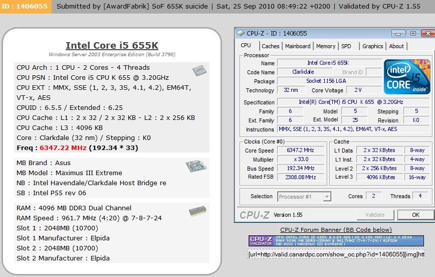Open the Caches tab in CPU-Z
Viewport: 435px width, 277px height.
(271, 46)
